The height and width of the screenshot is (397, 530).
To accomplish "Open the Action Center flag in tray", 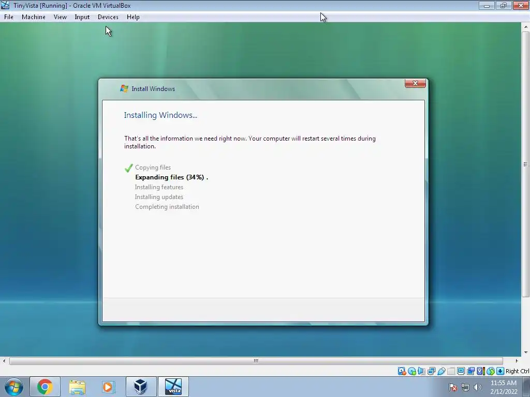I will click(453, 387).
